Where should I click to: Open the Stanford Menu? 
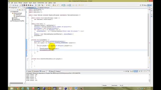coord(41,3)
